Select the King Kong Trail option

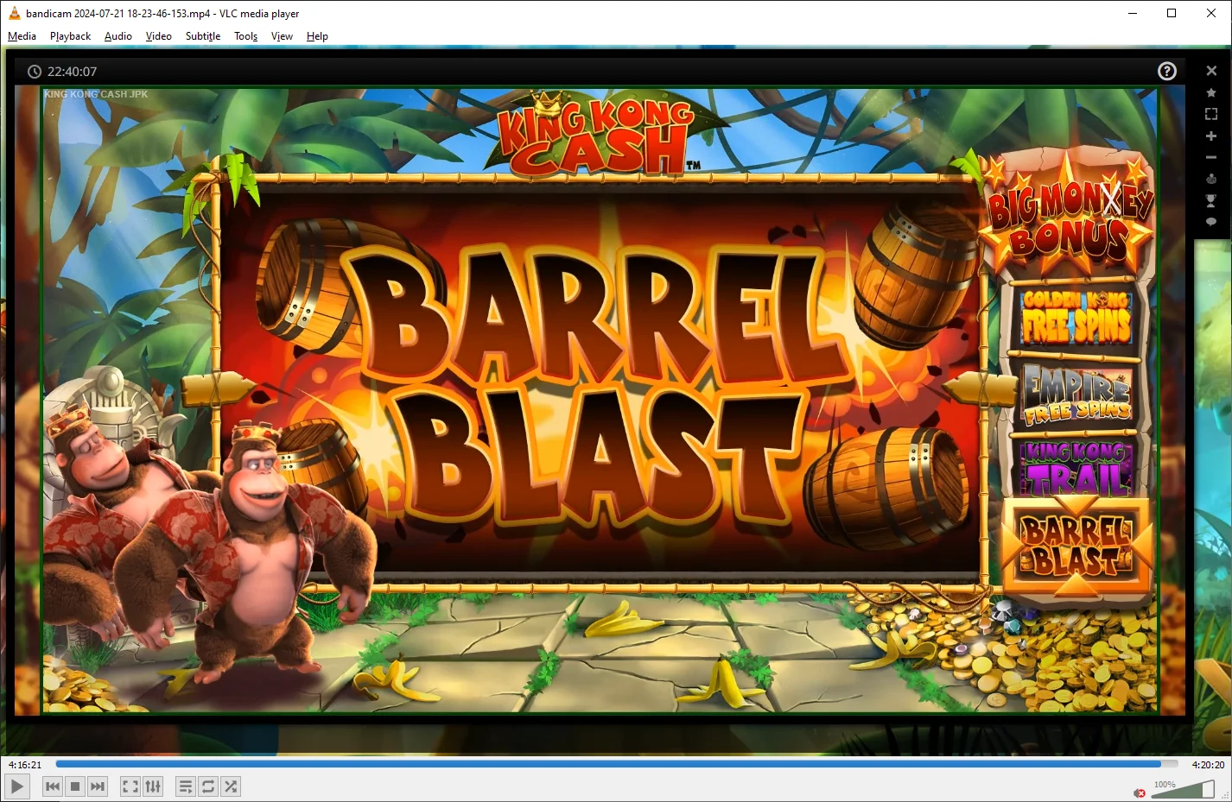click(x=1076, y=467)
